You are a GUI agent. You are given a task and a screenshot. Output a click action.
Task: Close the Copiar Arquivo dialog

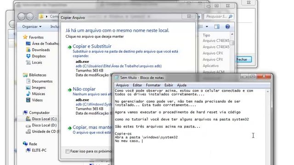189,16
